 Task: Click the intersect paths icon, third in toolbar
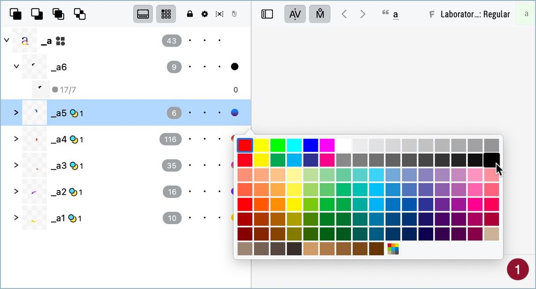click(x=58, y=14)
